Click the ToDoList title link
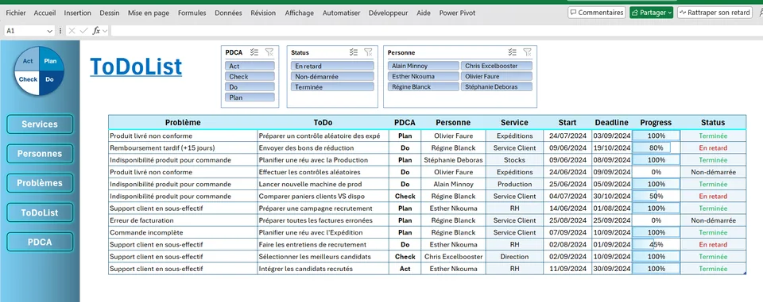 136,67
